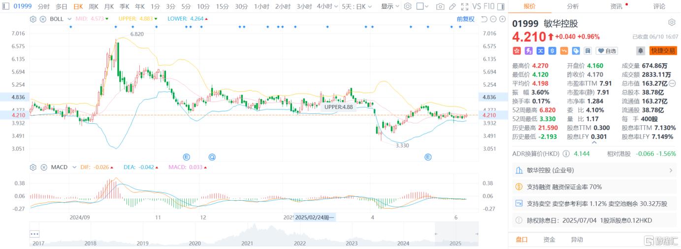Open the 资金 bottom tab

549,240
